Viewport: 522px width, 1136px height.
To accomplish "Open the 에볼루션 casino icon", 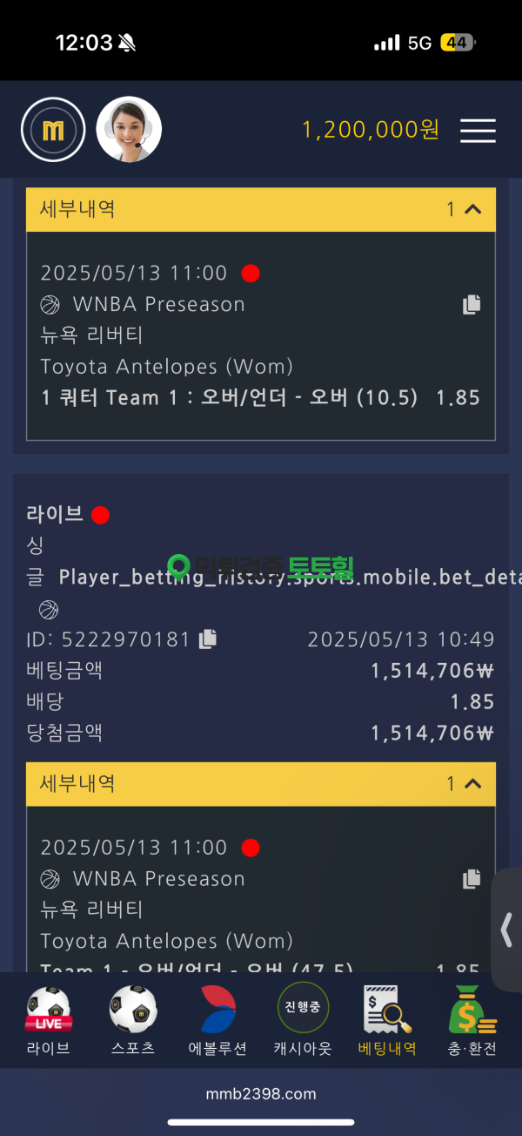I will 218,1020.
